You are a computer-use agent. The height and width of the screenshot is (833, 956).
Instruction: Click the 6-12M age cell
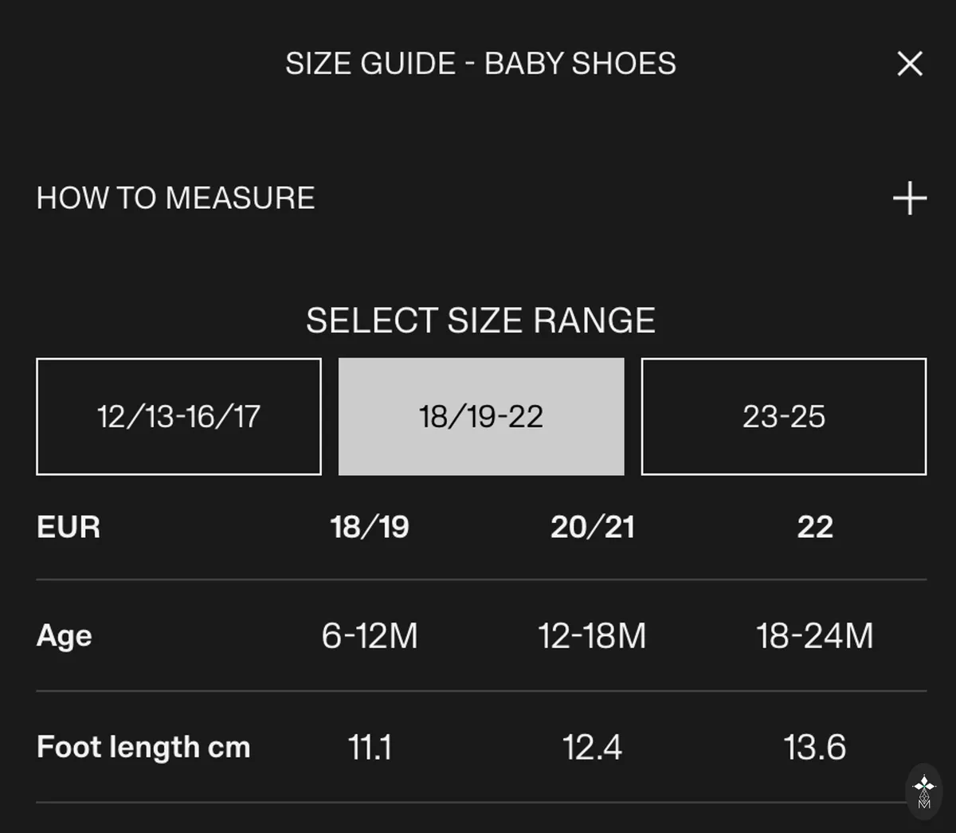coord(370,636)
